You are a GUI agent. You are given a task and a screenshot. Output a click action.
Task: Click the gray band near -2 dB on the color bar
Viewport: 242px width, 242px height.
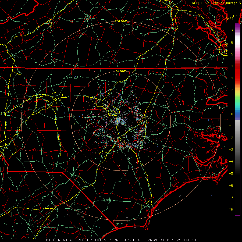click(237, 137)
